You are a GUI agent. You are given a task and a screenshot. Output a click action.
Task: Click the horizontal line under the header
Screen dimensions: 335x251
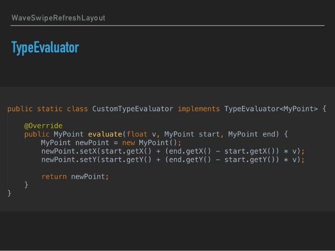click(x=167, y=25)
